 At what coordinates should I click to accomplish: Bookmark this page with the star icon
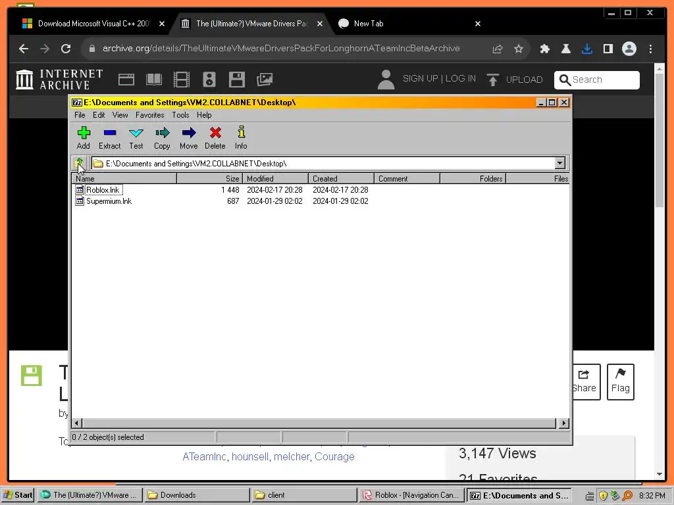coord(519,49)
